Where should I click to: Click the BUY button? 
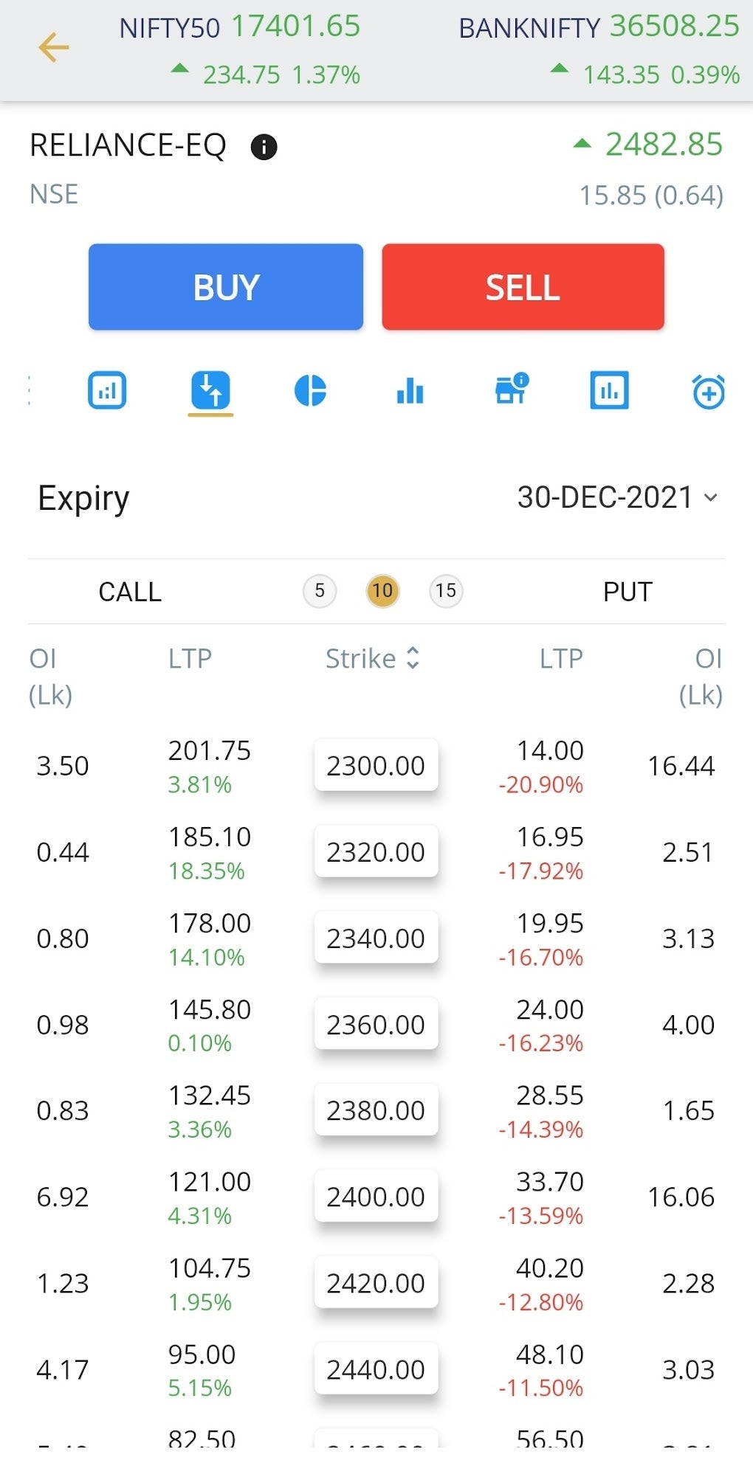click(226, 287)
